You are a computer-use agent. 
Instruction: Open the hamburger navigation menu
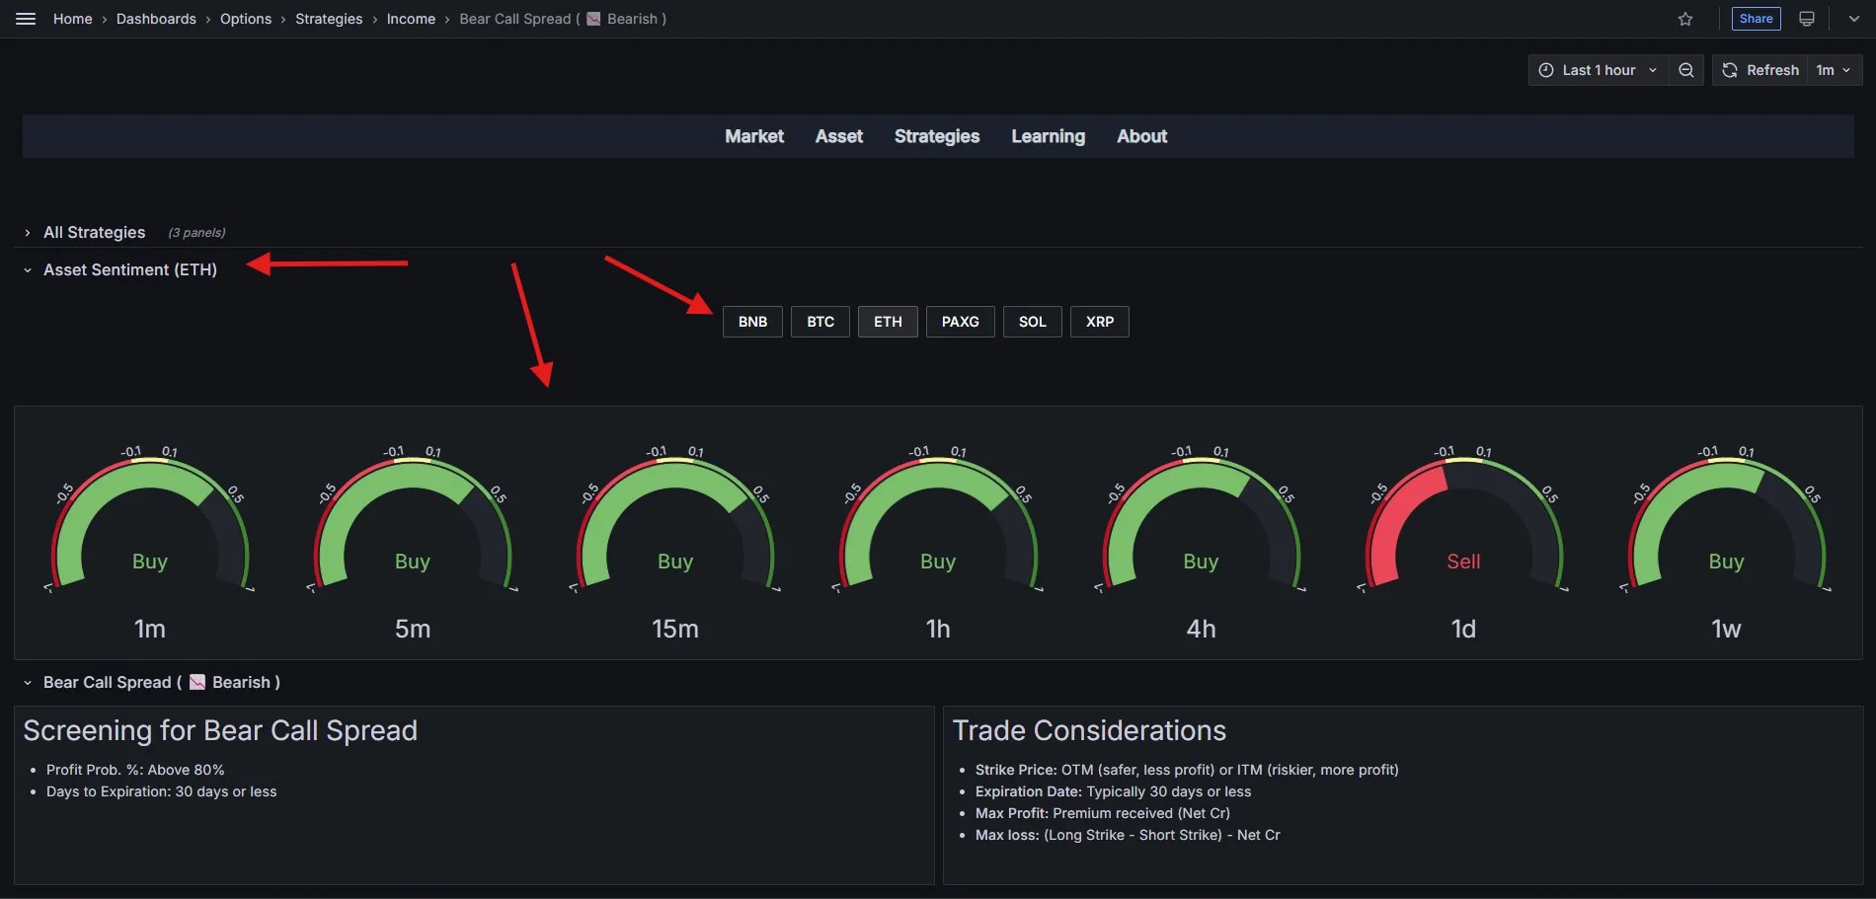coord(25,18)
